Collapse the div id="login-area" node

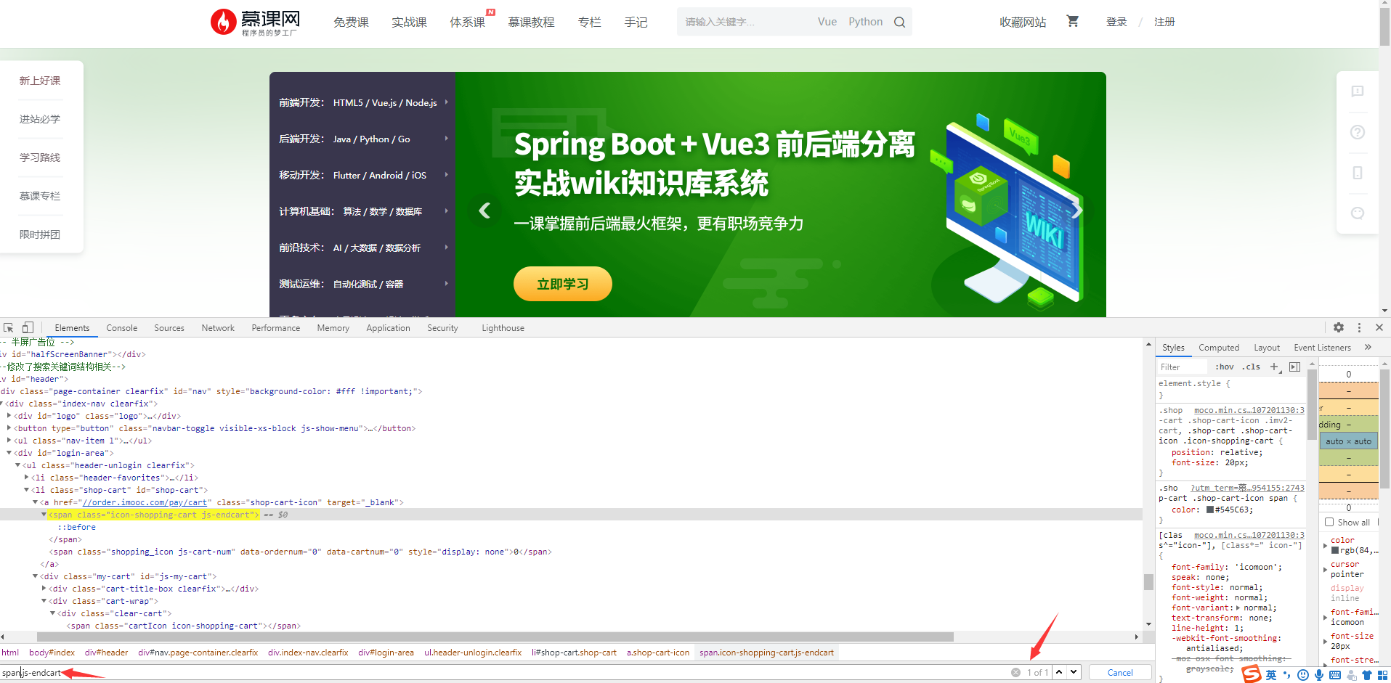(x=9, y=453)
